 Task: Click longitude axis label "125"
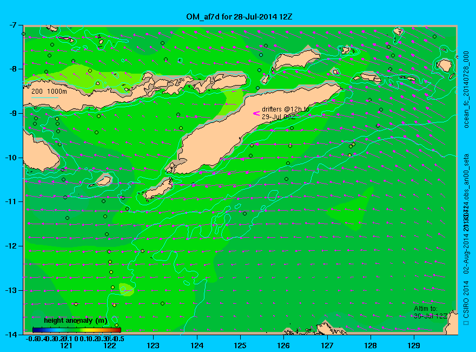(x=240, y=346)
